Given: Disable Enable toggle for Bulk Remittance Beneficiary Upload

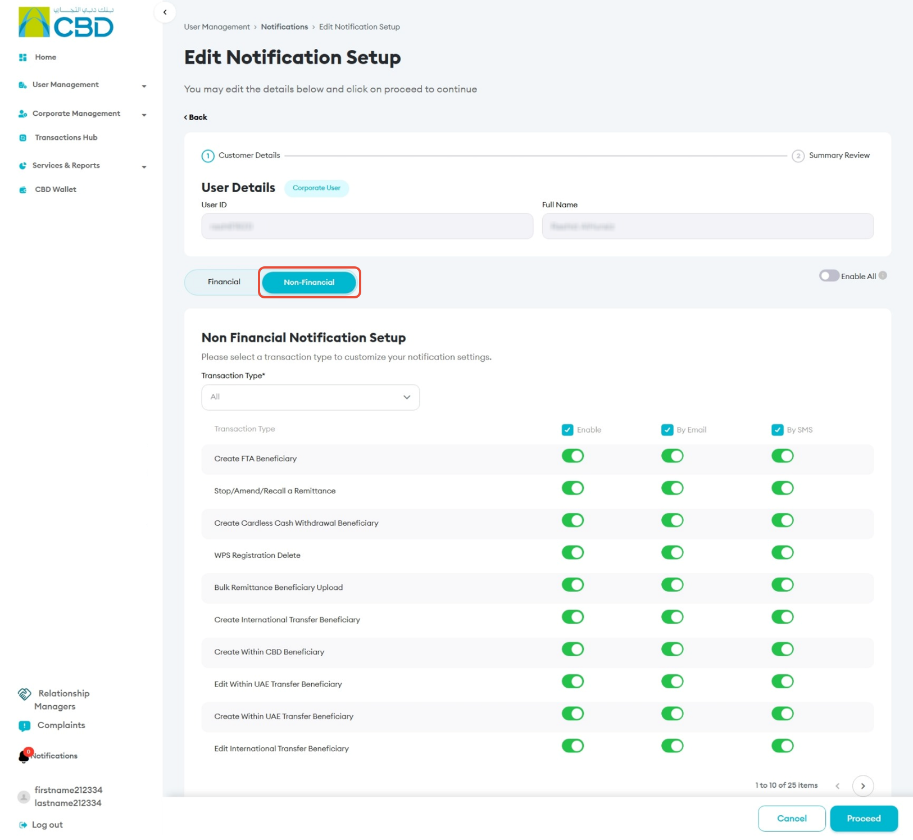Looking at the screenshot, I should (x=573, y=585).
